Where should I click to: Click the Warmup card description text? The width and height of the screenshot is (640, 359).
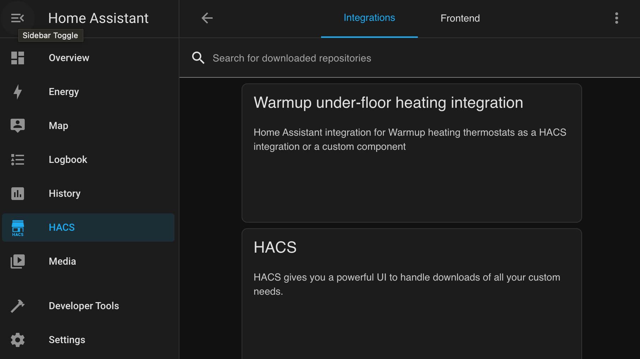tap(410, 140)
